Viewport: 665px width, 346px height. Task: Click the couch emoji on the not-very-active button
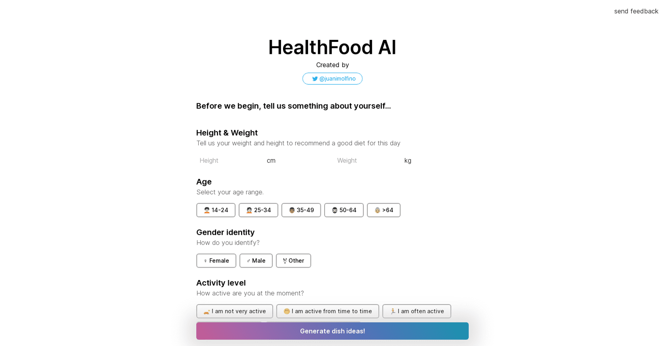click(207, 311)
